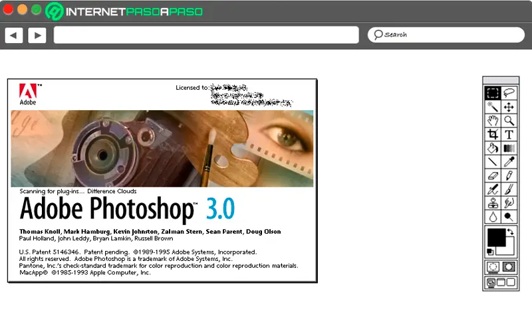Click the Adobe logo on splash screen
The width and height of the screenshot is (532, 332).
pos(29,94)
